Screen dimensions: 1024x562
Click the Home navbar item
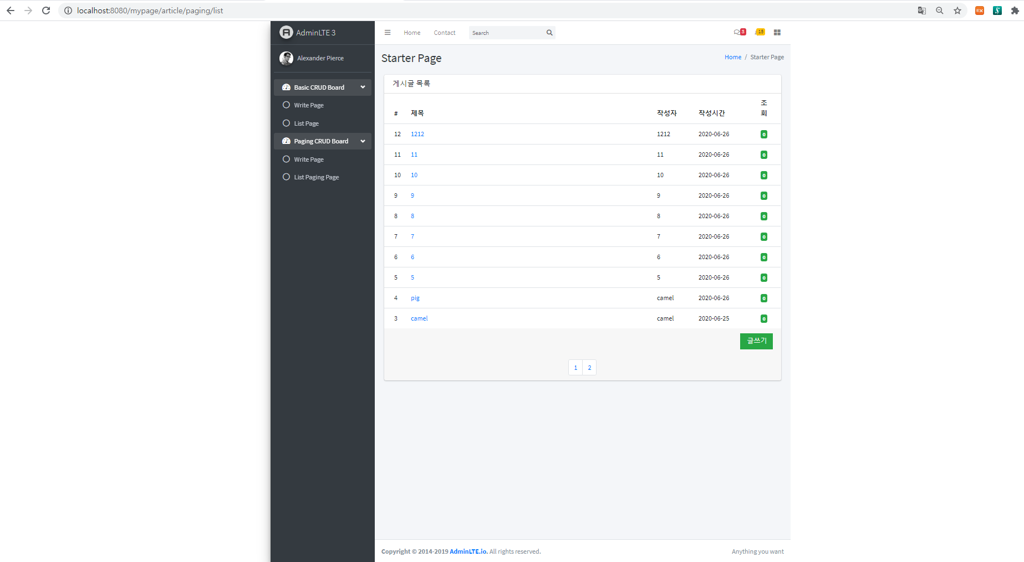(412, 33)
